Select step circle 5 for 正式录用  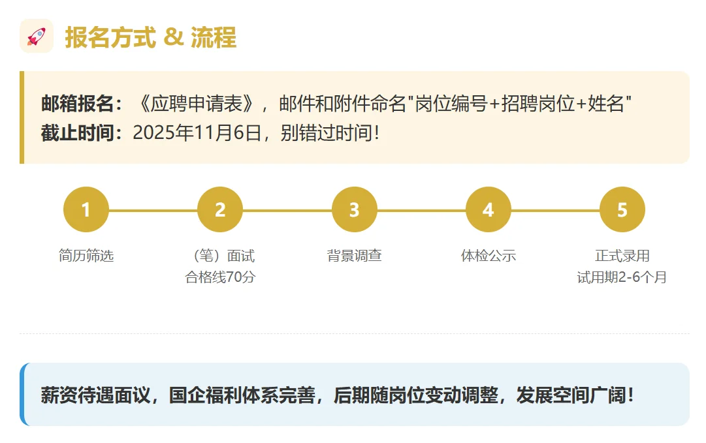click(622, 209)
